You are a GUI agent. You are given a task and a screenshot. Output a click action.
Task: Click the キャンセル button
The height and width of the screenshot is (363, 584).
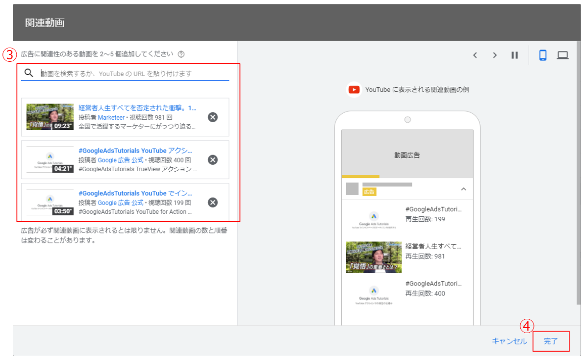pyautogui.click(x=509, y=341)
